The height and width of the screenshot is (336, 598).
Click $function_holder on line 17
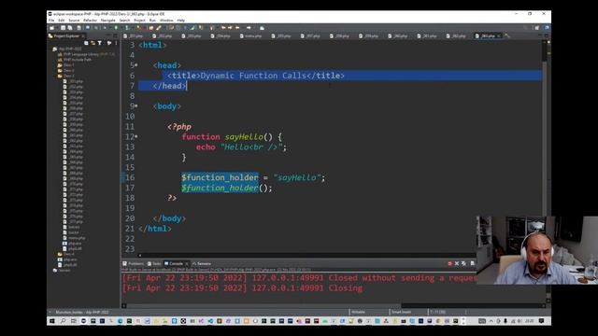pyautogui.click(x=221, y=188)
